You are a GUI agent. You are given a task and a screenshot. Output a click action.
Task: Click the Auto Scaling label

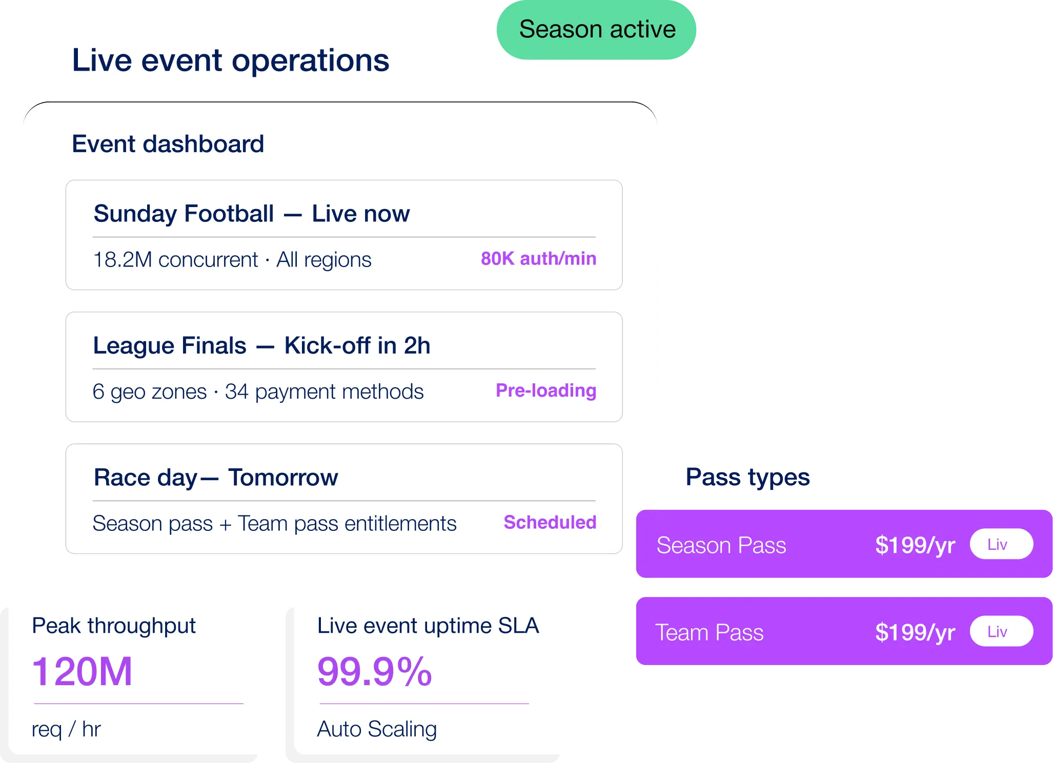(377, 729)
